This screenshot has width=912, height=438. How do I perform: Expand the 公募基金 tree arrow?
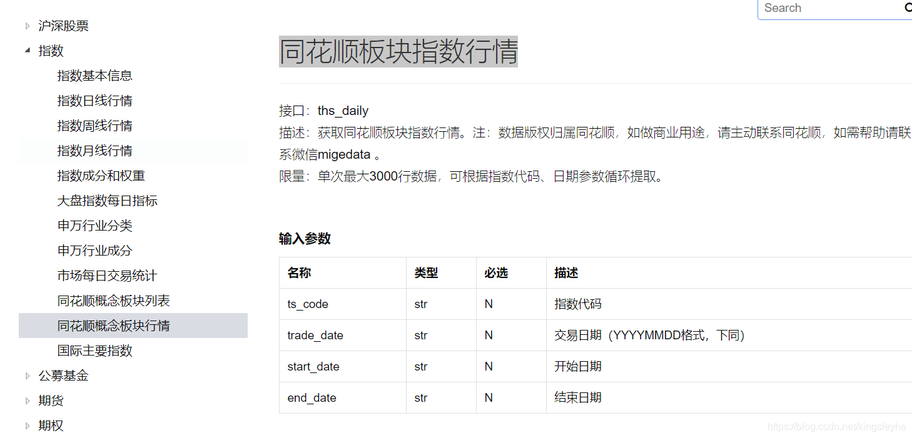pos(28,376)
